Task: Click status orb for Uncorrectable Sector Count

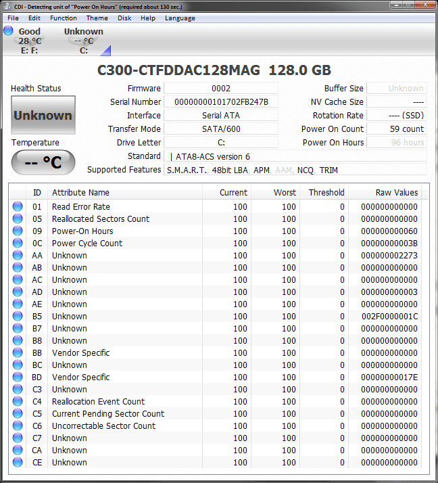Action: click(x=18, y=425)
